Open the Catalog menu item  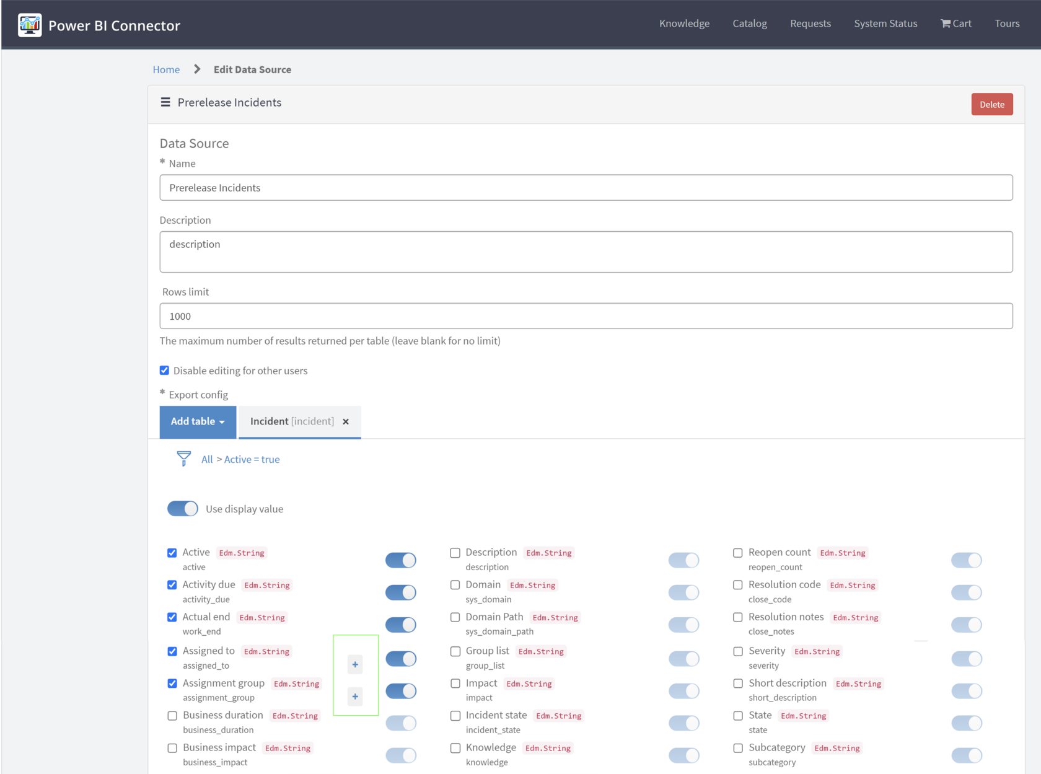tap(750, 24)
